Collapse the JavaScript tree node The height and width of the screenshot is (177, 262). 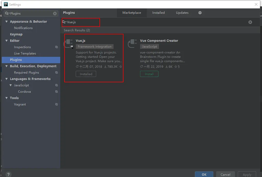[x=10, y=85]
